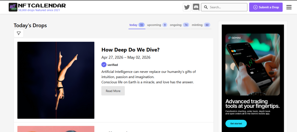Screen dimensions: 297x132
Task: Click the pink thumbnail of the second drop
Action: pos(56,129)
